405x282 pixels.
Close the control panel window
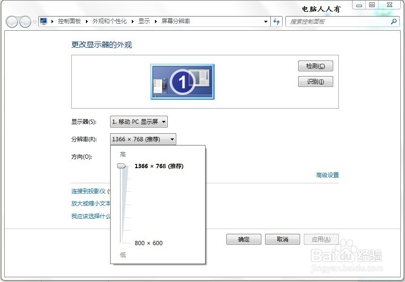[390, 5]
